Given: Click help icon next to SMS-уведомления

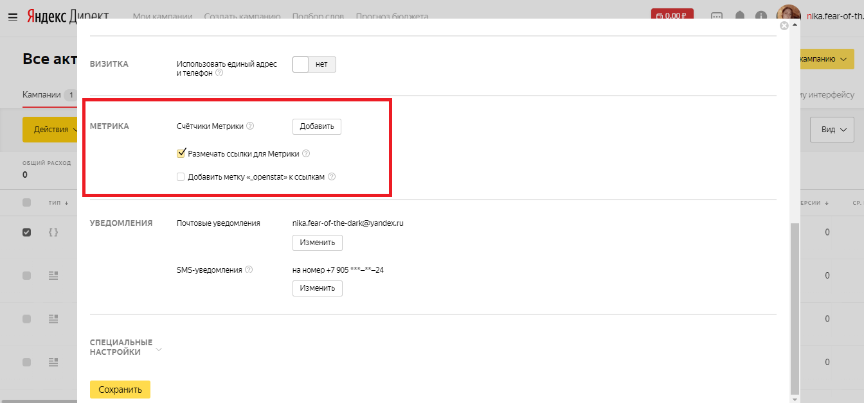Looking at the screenshot, I should tap(249, 270).
